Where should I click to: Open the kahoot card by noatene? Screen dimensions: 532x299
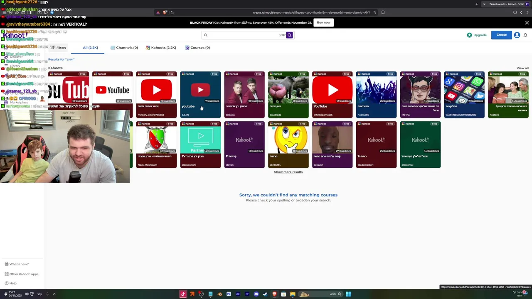508,95
